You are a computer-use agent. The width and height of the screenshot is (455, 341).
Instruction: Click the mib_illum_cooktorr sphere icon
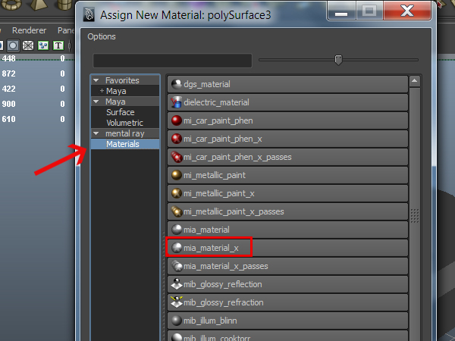177,337
